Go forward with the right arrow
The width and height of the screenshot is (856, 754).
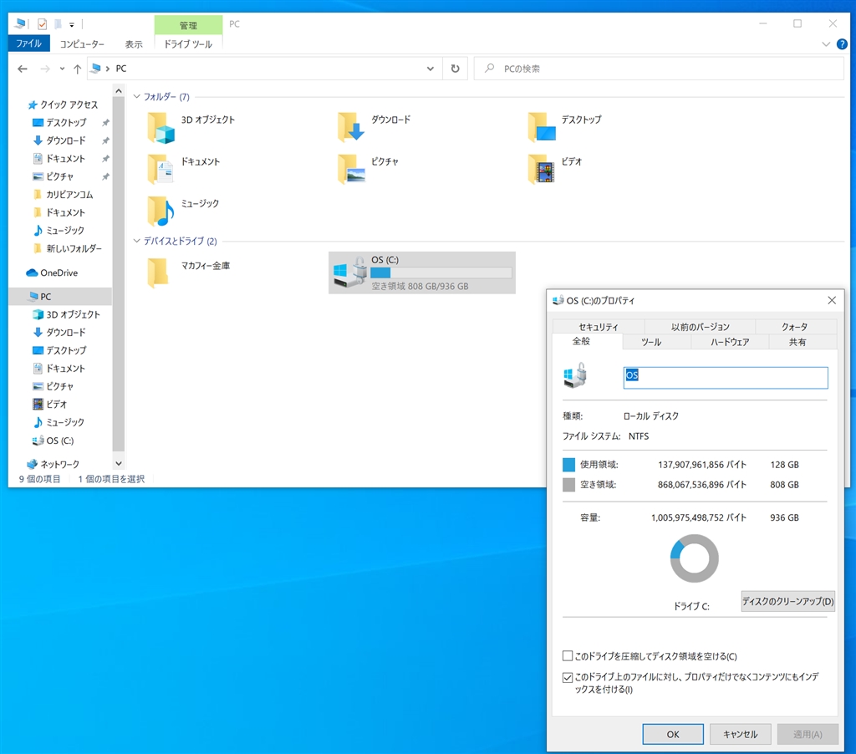coord(45,69)
